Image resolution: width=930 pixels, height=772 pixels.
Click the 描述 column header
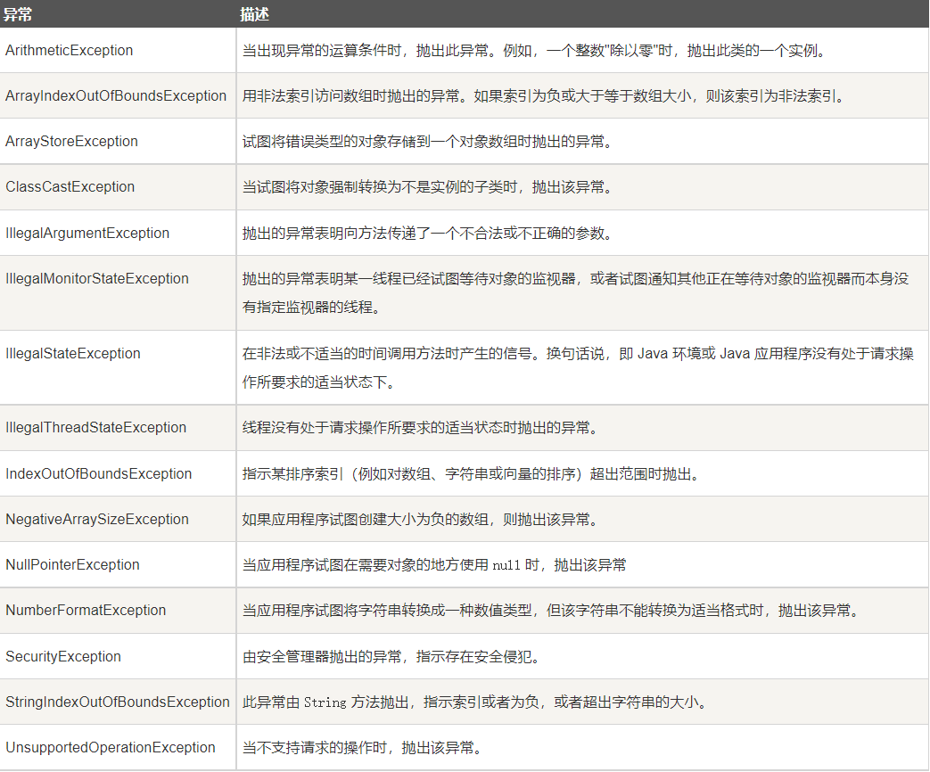tap(255, 13)
